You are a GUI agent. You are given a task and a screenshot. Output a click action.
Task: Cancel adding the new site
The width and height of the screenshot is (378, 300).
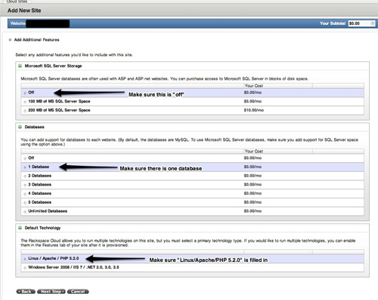[x=78, y=292]
